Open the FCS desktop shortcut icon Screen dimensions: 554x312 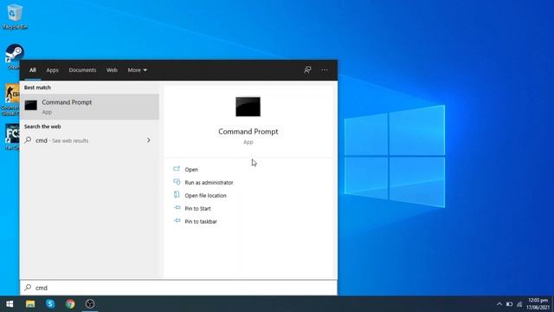(x=13, y=136)
